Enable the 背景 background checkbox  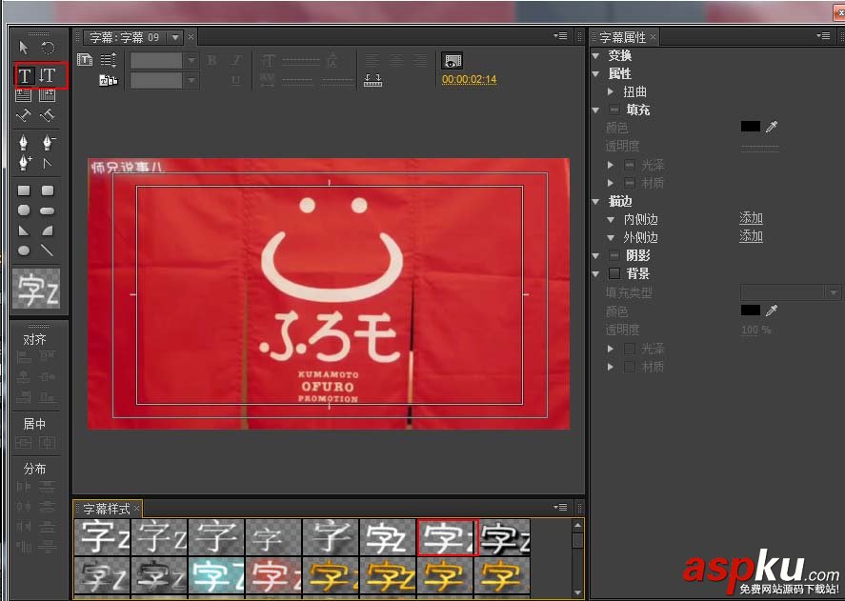(x=614, y=273)
